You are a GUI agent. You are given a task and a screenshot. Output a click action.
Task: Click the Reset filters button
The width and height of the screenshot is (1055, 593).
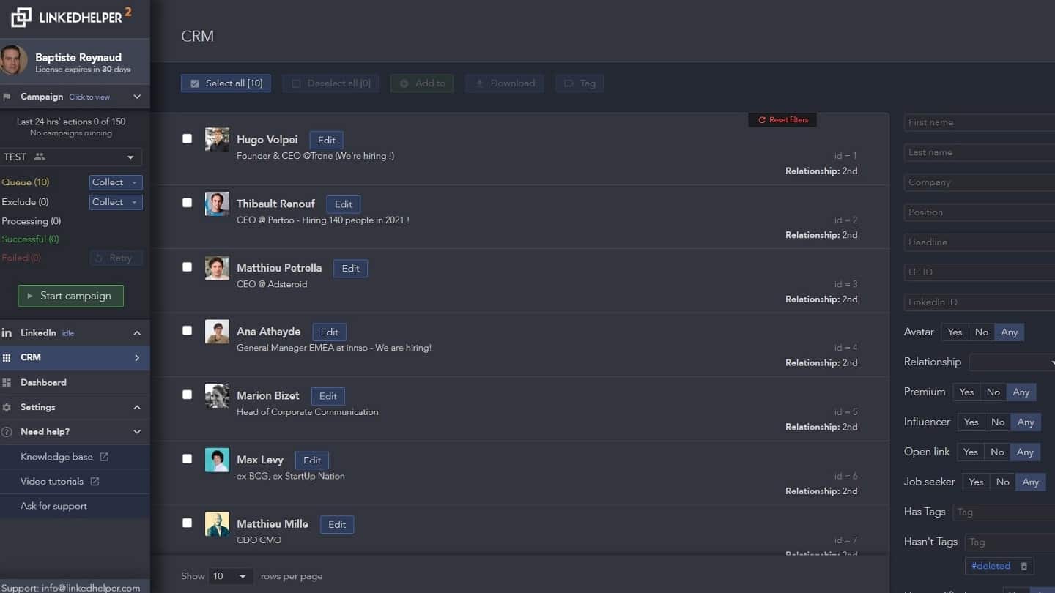point(782,119)
